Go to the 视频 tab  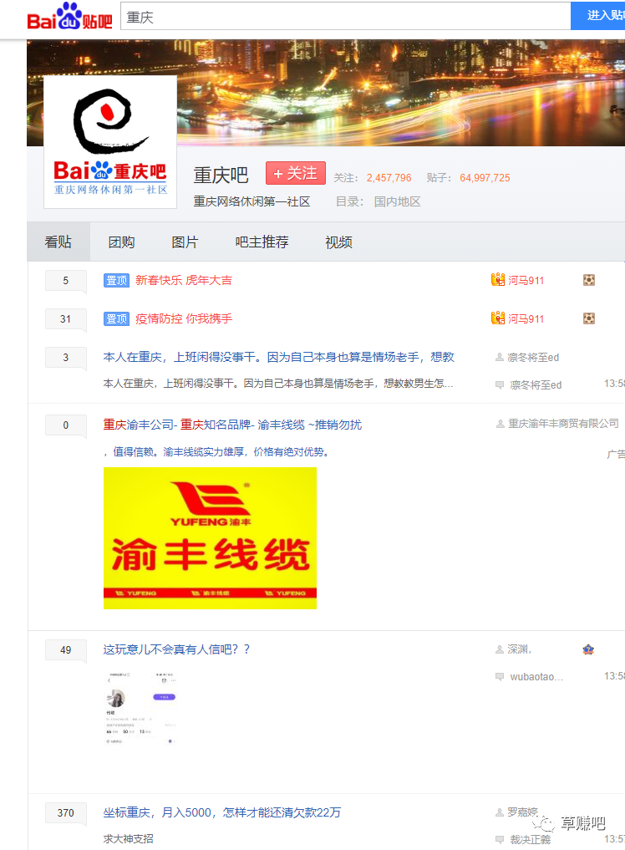[338, 242]
